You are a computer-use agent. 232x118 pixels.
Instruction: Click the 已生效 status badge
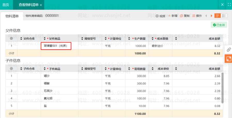pos(219,25)
